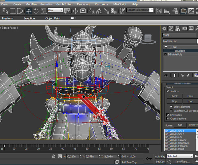
Task: Open Key Filters dialog
Action: coord(182,162)
